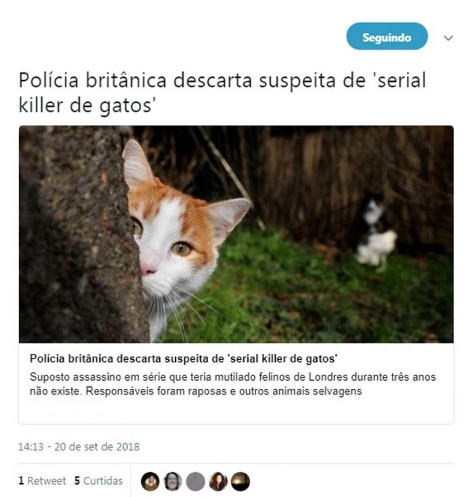View who retweeted via '1 Retweet'

pyautogui.click(x=42, y=481)
